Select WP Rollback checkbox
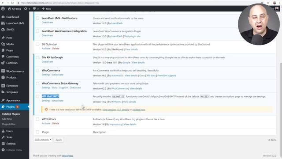 pos(37,119)
